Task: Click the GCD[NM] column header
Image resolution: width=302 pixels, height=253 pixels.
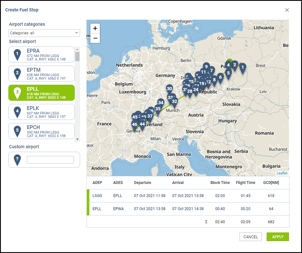Action: click(271, 183)
